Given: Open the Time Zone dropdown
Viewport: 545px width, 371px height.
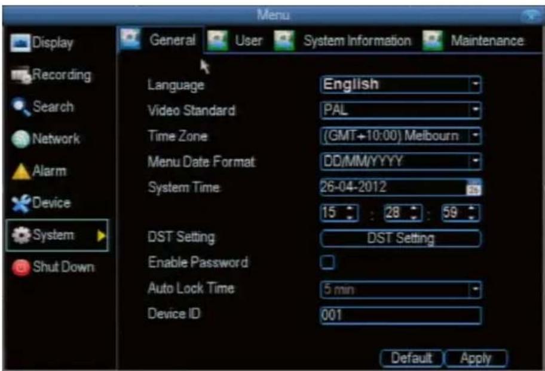Looking at the screenshot, I should click(401, 136).
